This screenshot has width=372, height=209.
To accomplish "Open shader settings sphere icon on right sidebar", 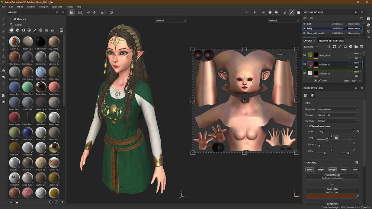I will click(368, 25).
